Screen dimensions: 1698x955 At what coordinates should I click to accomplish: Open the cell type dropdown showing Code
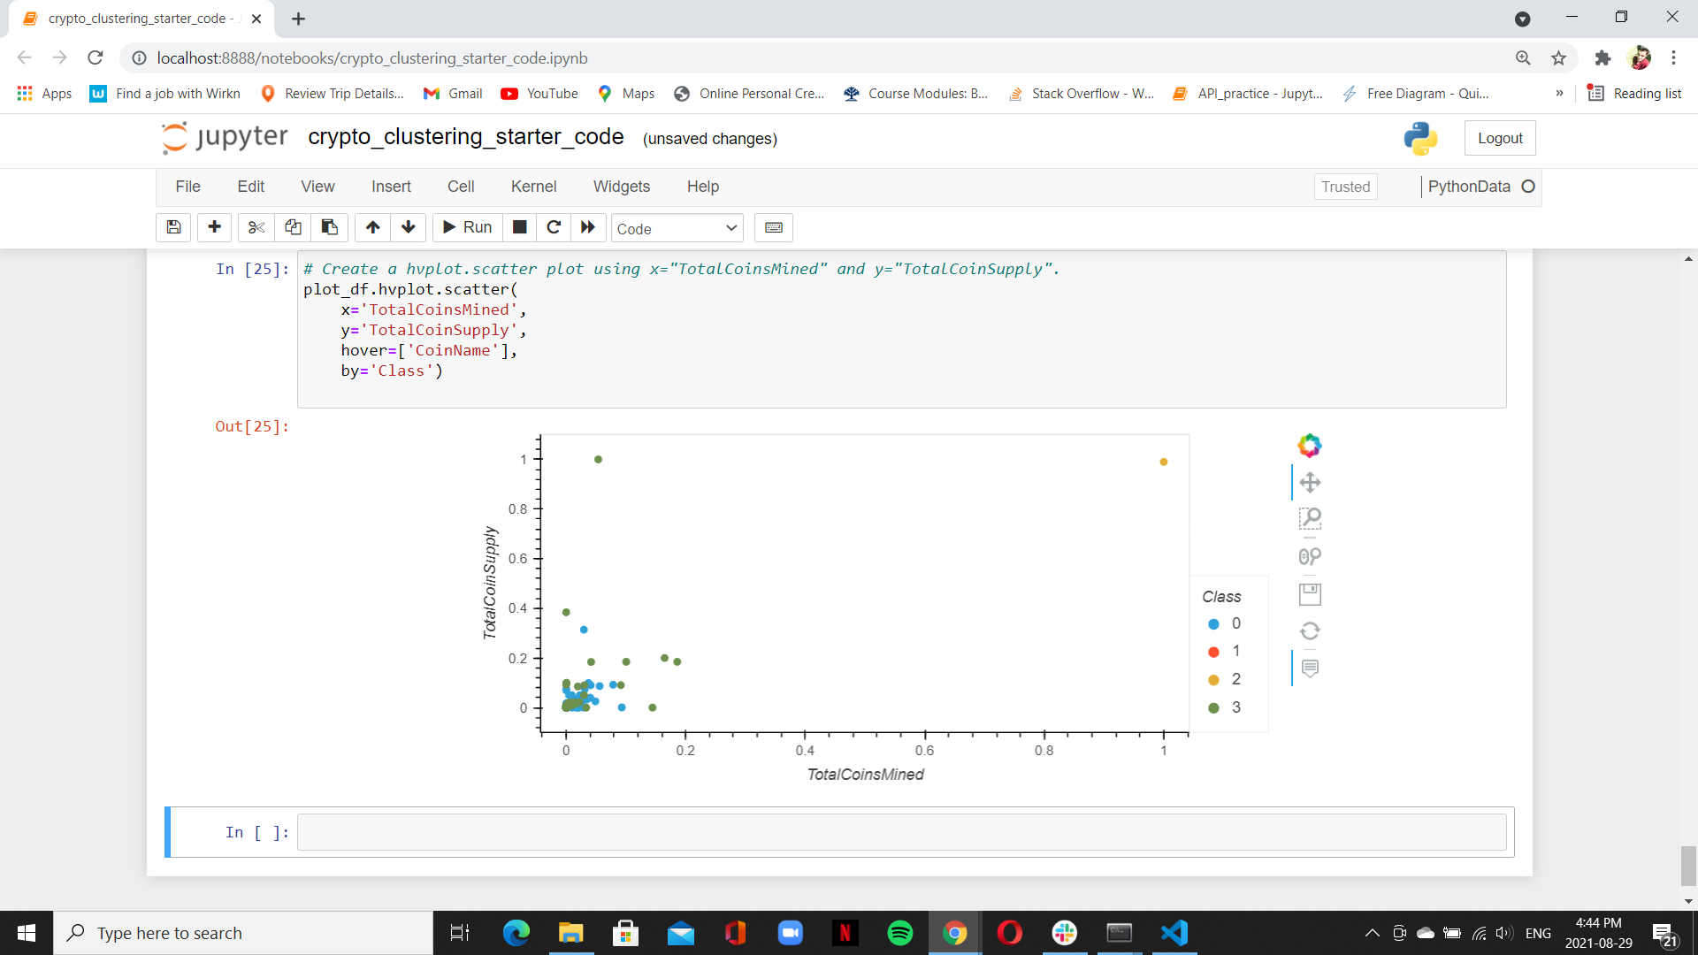[677, 227]
